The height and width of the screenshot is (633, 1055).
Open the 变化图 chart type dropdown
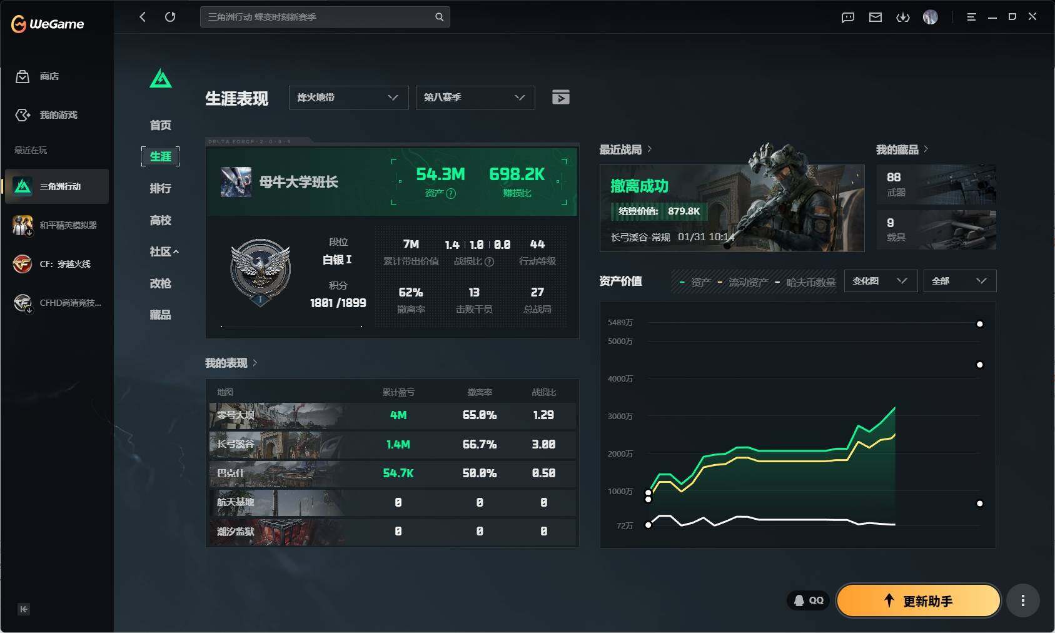pos(881,281)
